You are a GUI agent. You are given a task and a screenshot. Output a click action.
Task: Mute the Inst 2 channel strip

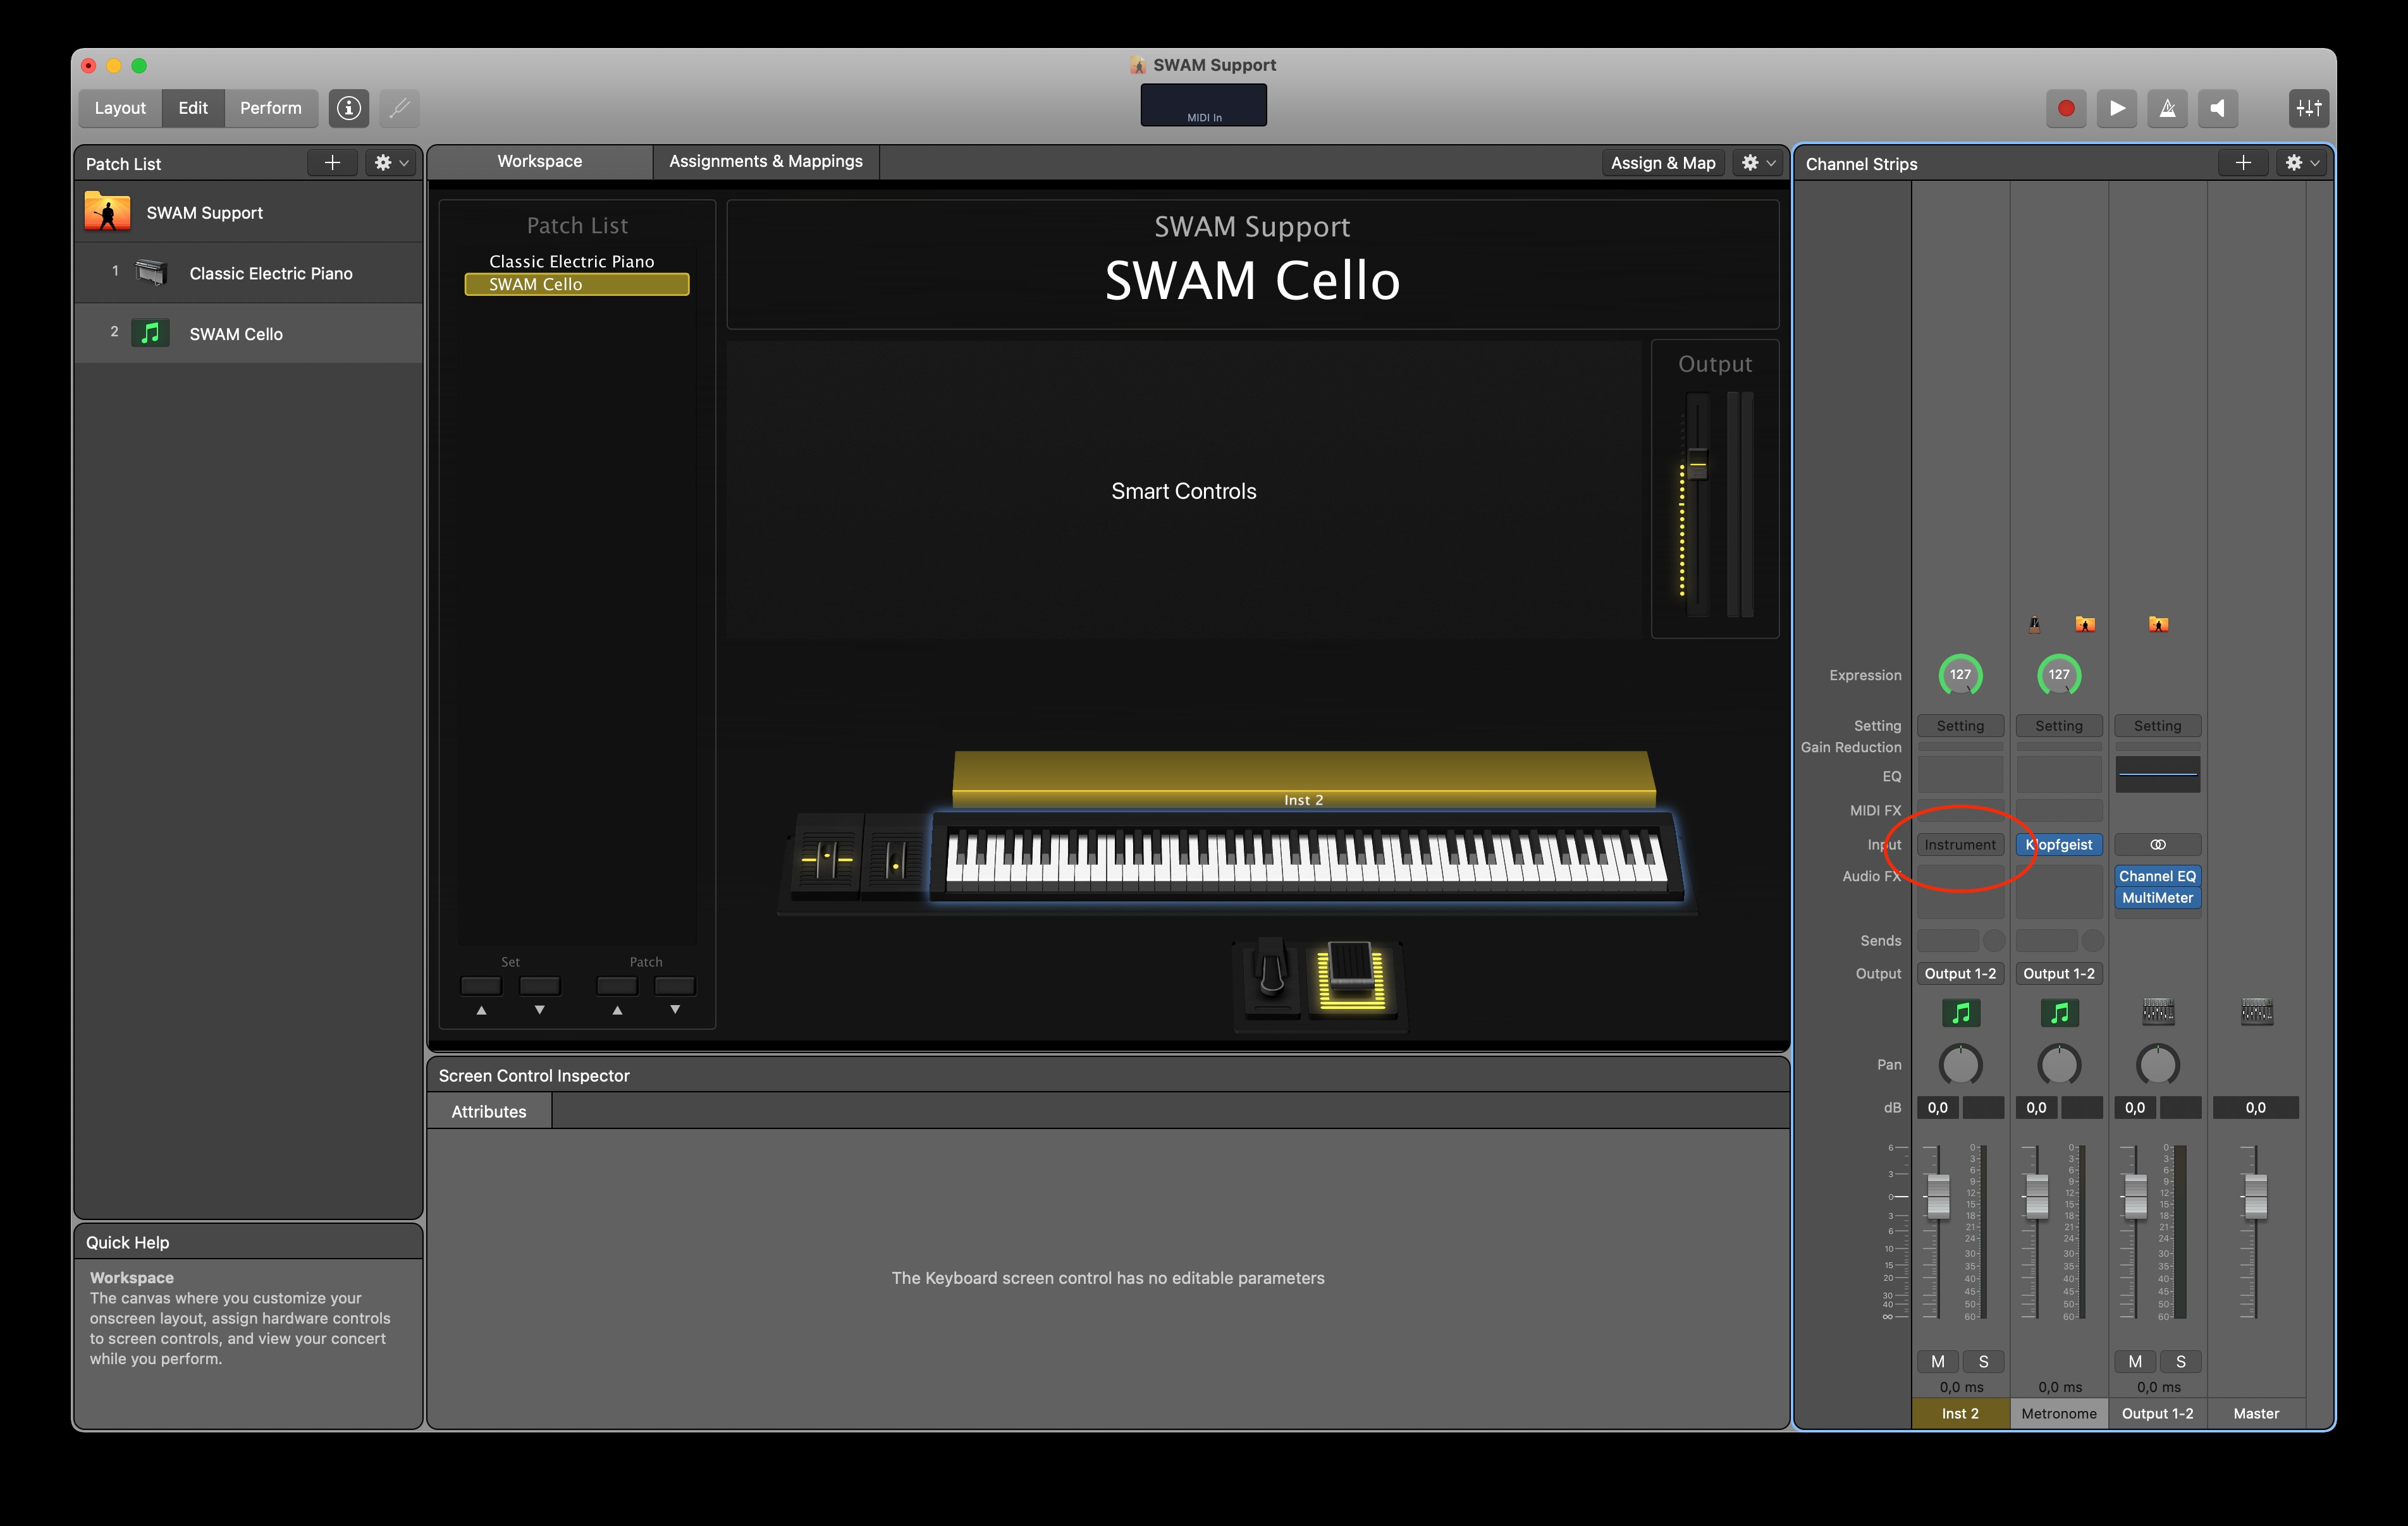(1937, 1361)
